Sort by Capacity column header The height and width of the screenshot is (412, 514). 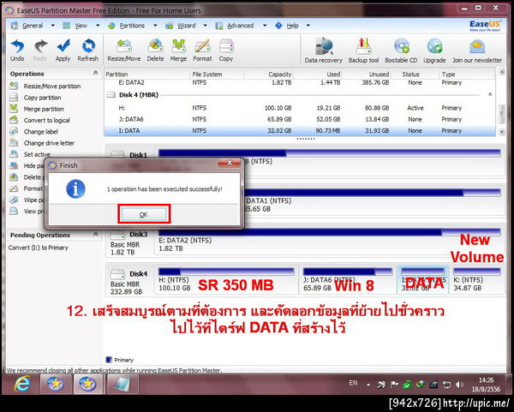coord(269,75)
